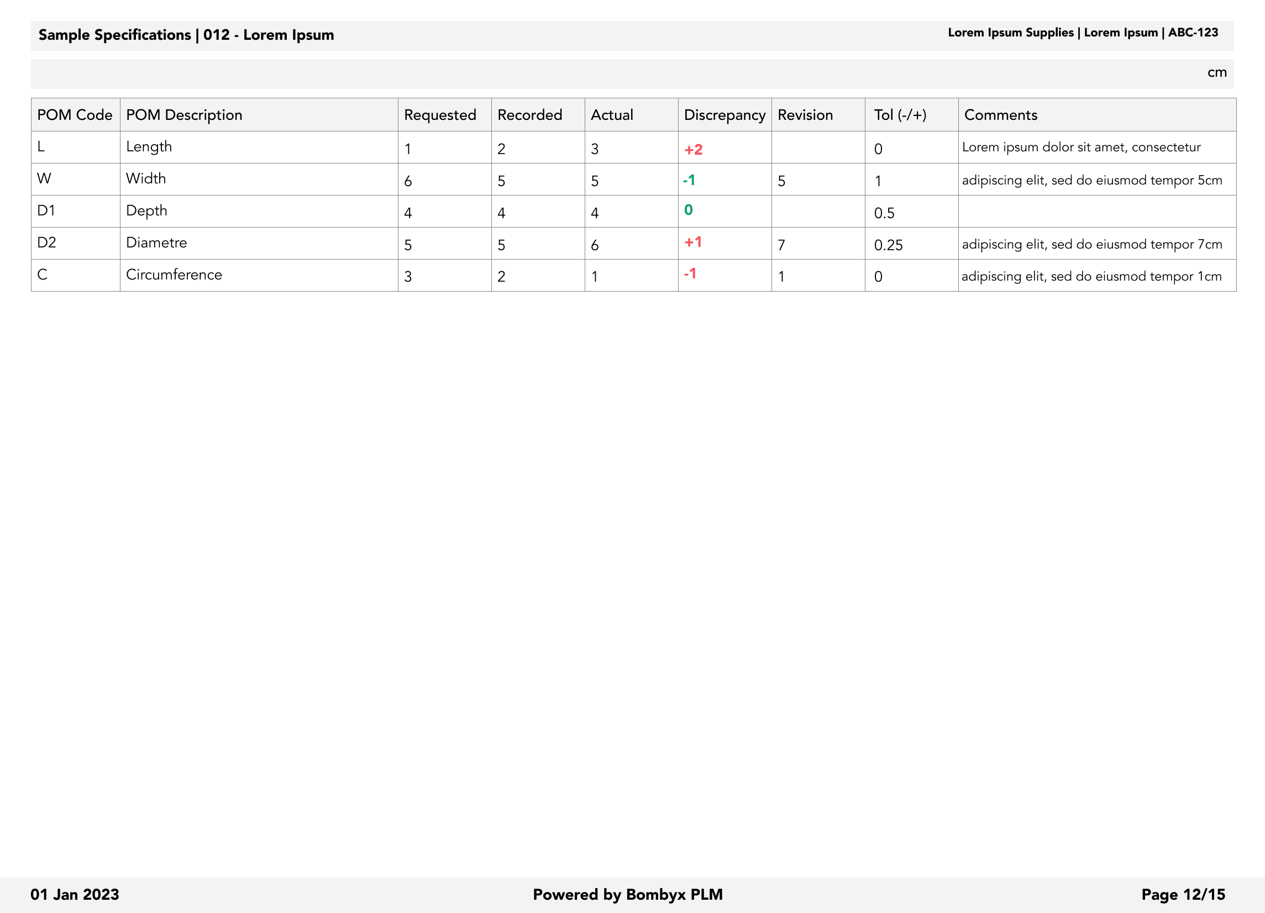Click the '01 Jan 2023' footer date
Viewport: 1265px width, 913px height.
75,895
